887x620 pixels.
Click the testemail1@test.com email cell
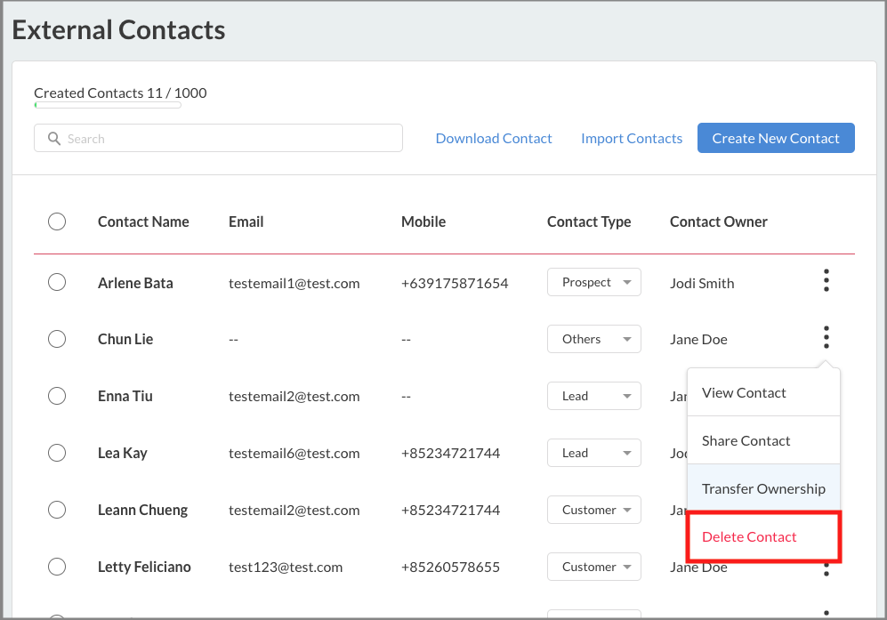point(294,284)
